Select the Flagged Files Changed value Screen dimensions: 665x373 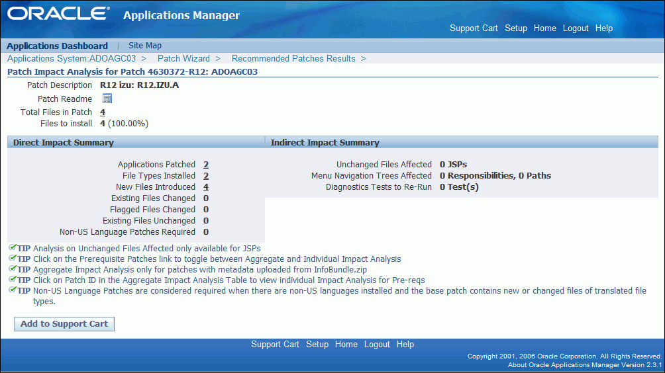[x=206, y=210]
